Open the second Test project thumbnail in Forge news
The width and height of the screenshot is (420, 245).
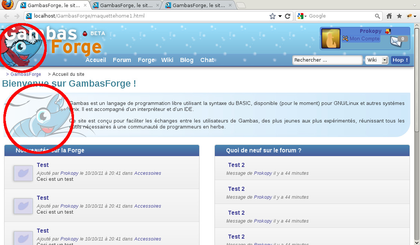click(x=23, y=206)
